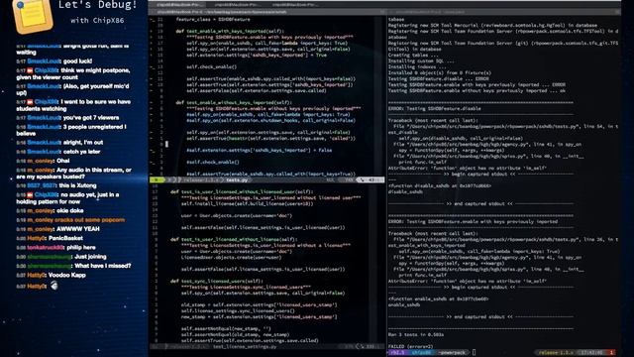634x357 pixels.
Task: Click 'def test_enable_without_keys_imported(self):' line
Action: click(x=234, y=103)
